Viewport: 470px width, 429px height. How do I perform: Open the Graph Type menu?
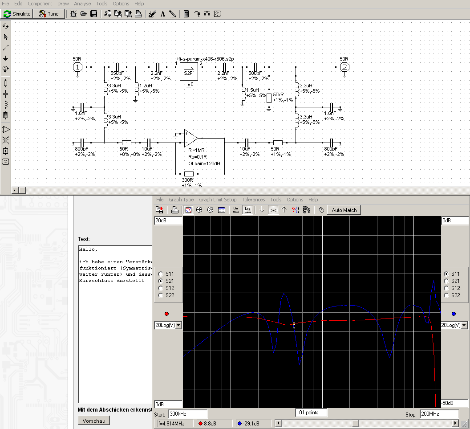click(181, 200)
